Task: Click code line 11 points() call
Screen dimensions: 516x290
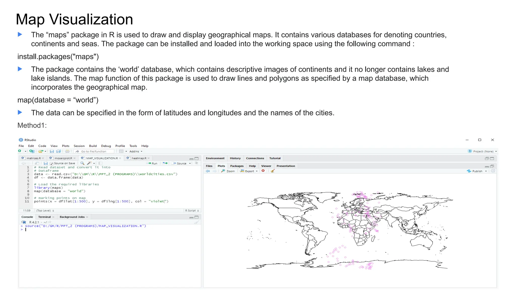Action: [101, 201]
